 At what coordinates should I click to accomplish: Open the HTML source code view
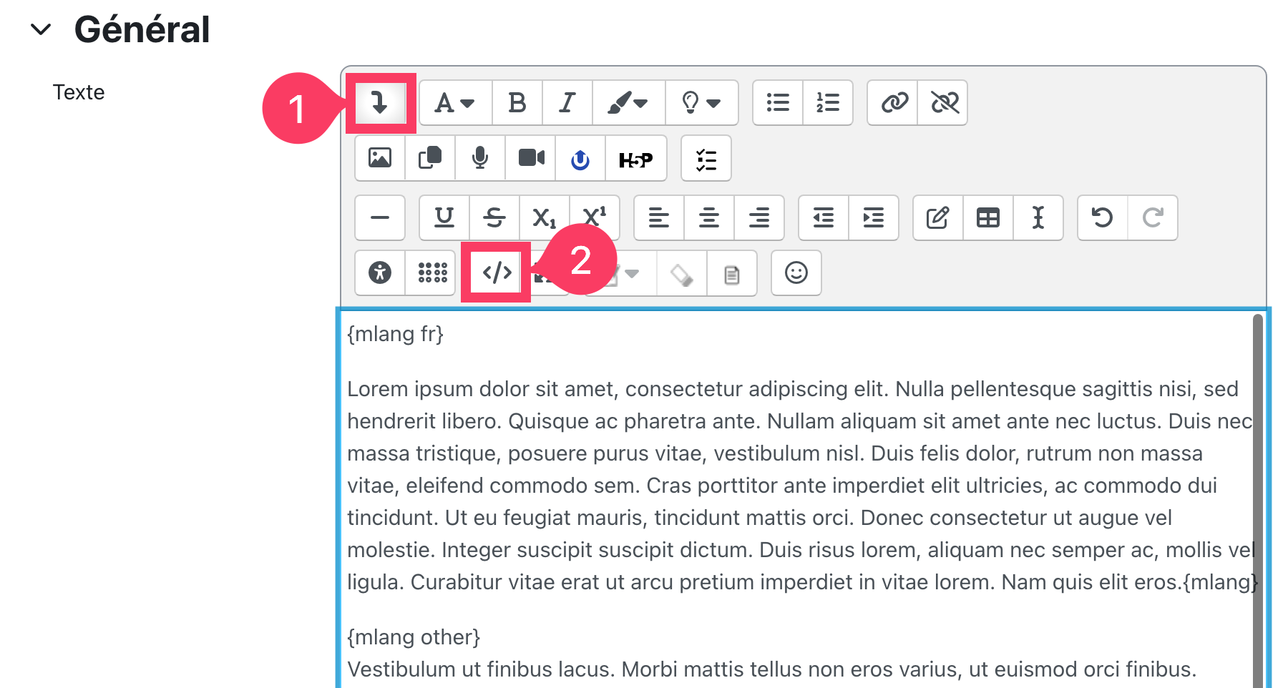[x=497, y=272]
